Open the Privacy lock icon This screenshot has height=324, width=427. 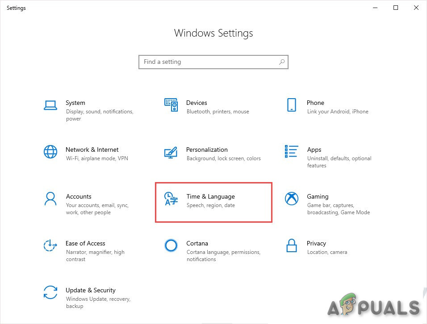(x=291, y=245)
